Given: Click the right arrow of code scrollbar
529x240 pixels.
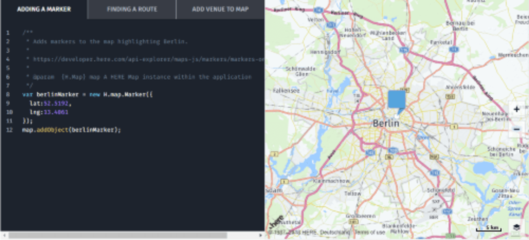Looking at the screenshot, I should [x=260, y=235].
